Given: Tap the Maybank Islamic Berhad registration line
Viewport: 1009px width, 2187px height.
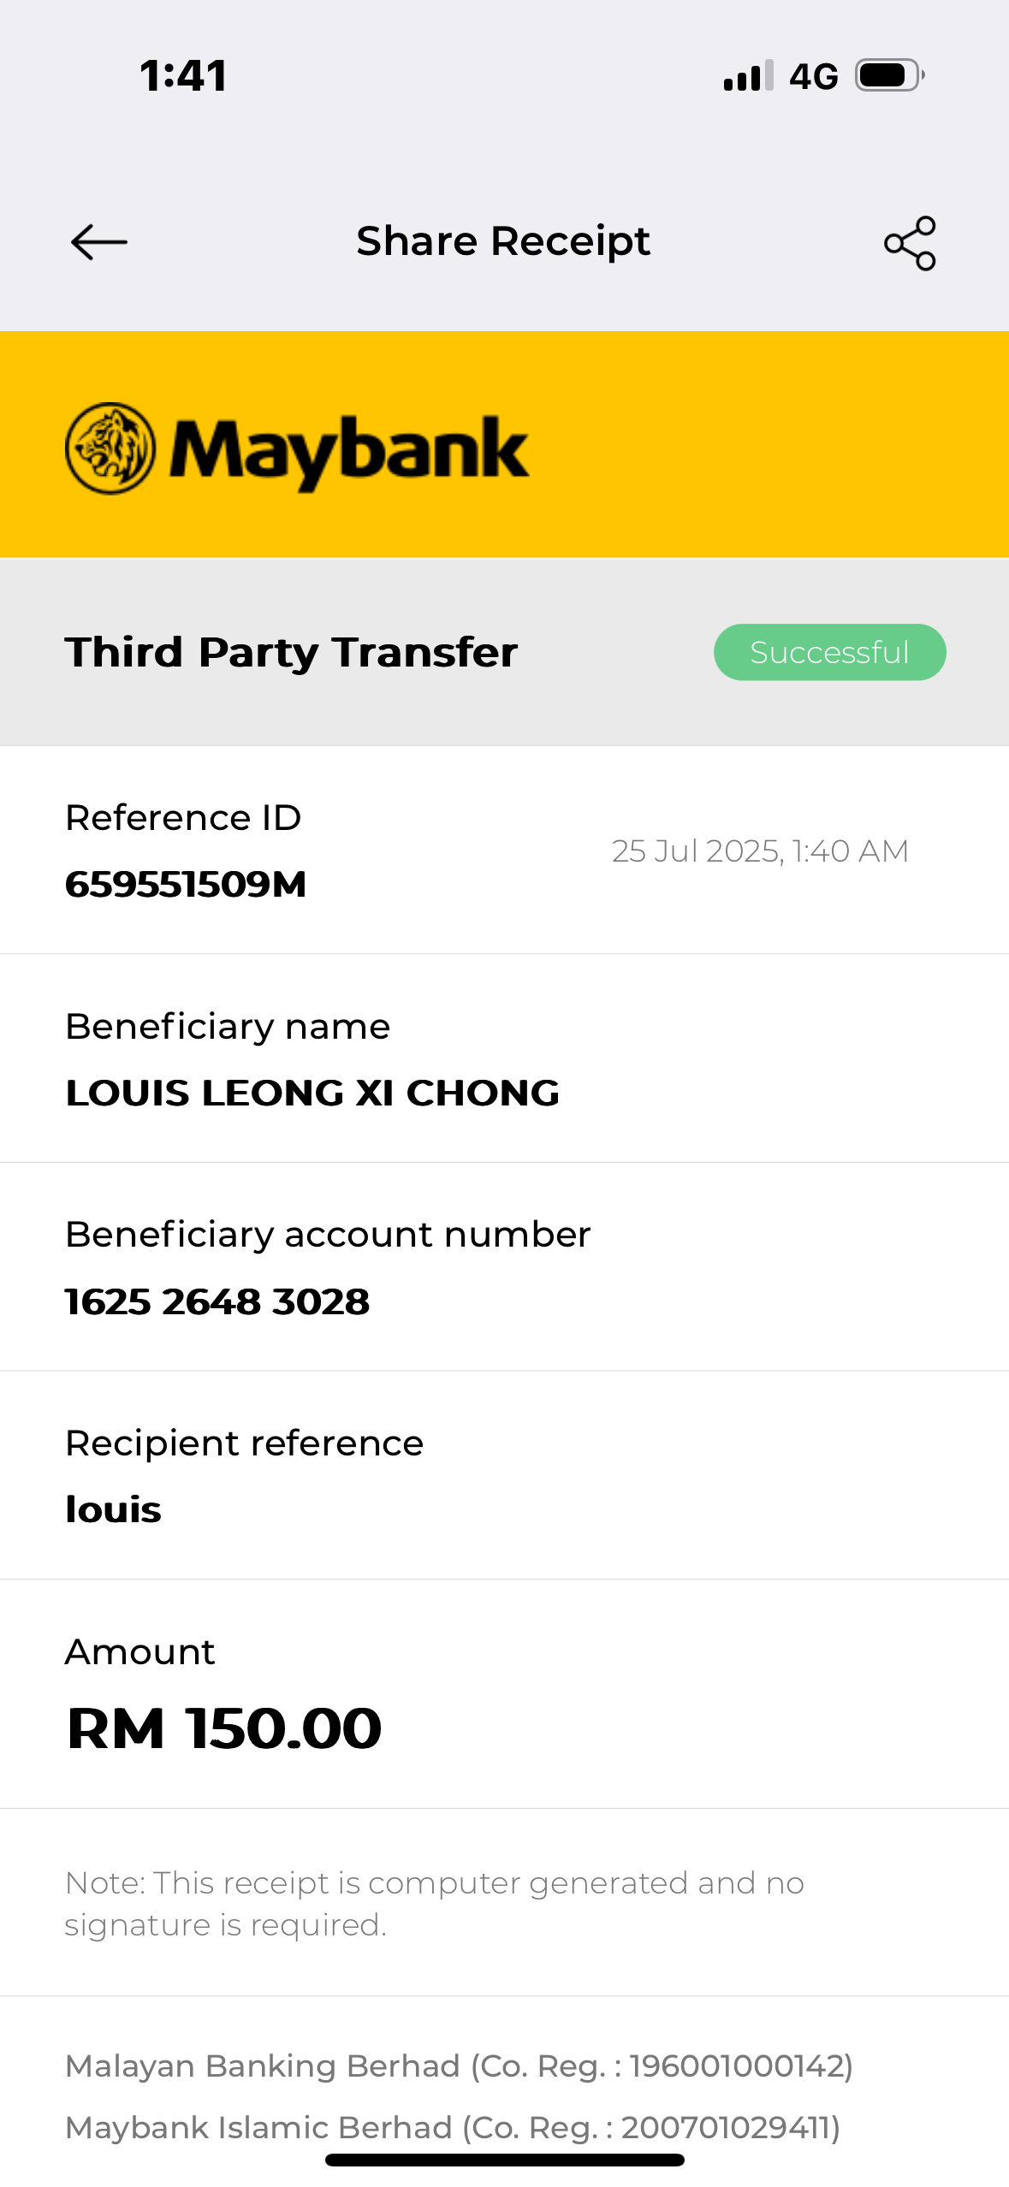Looking at the screenshot, I should click(453, 2127).
